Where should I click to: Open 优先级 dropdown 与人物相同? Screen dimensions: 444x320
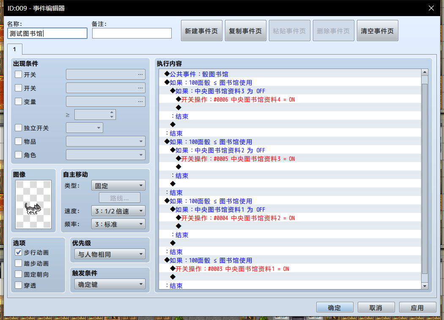click(x=110, y=254)
